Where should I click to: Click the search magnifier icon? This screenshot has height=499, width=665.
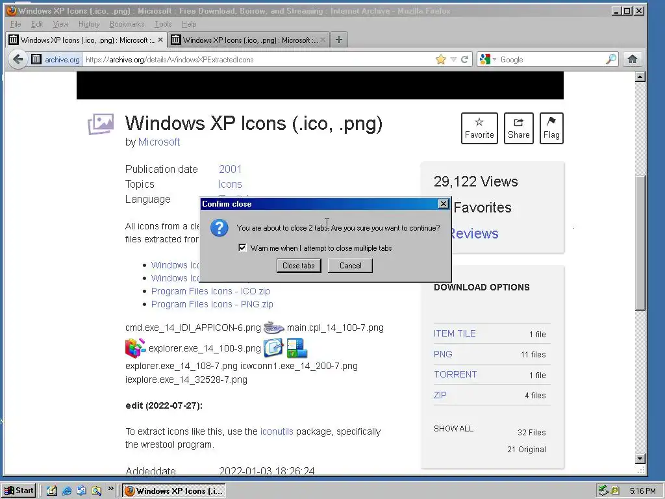(611, 59)
